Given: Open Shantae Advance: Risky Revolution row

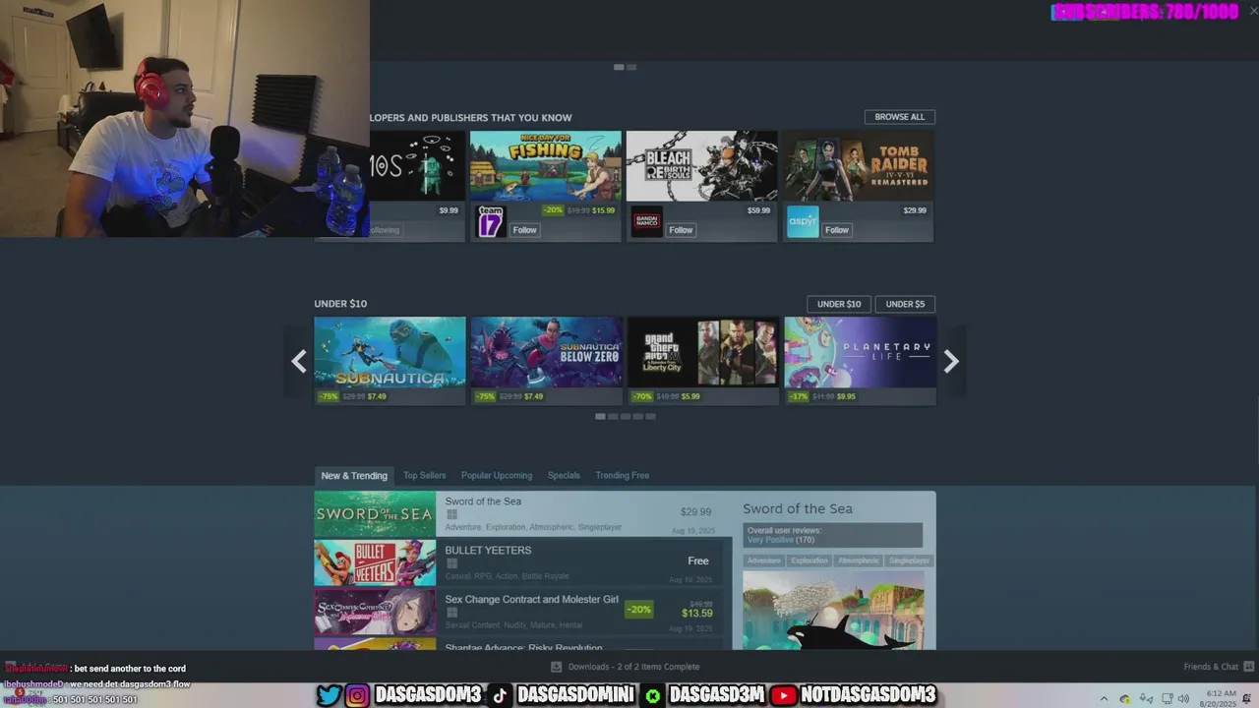Looking at the screenshot, I should (518, 644).
